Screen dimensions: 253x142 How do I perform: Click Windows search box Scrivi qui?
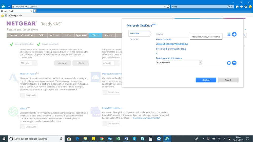click(36, 139)
